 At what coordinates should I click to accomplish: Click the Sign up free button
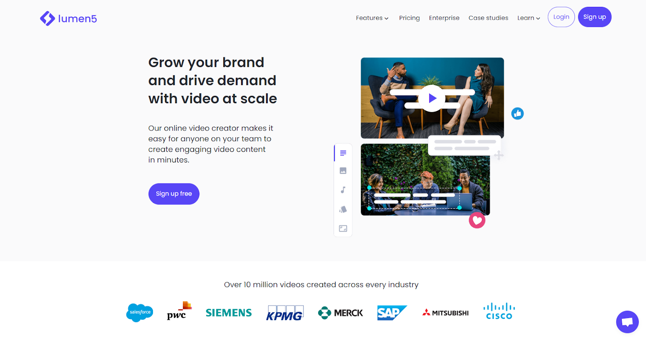point(174,194)
